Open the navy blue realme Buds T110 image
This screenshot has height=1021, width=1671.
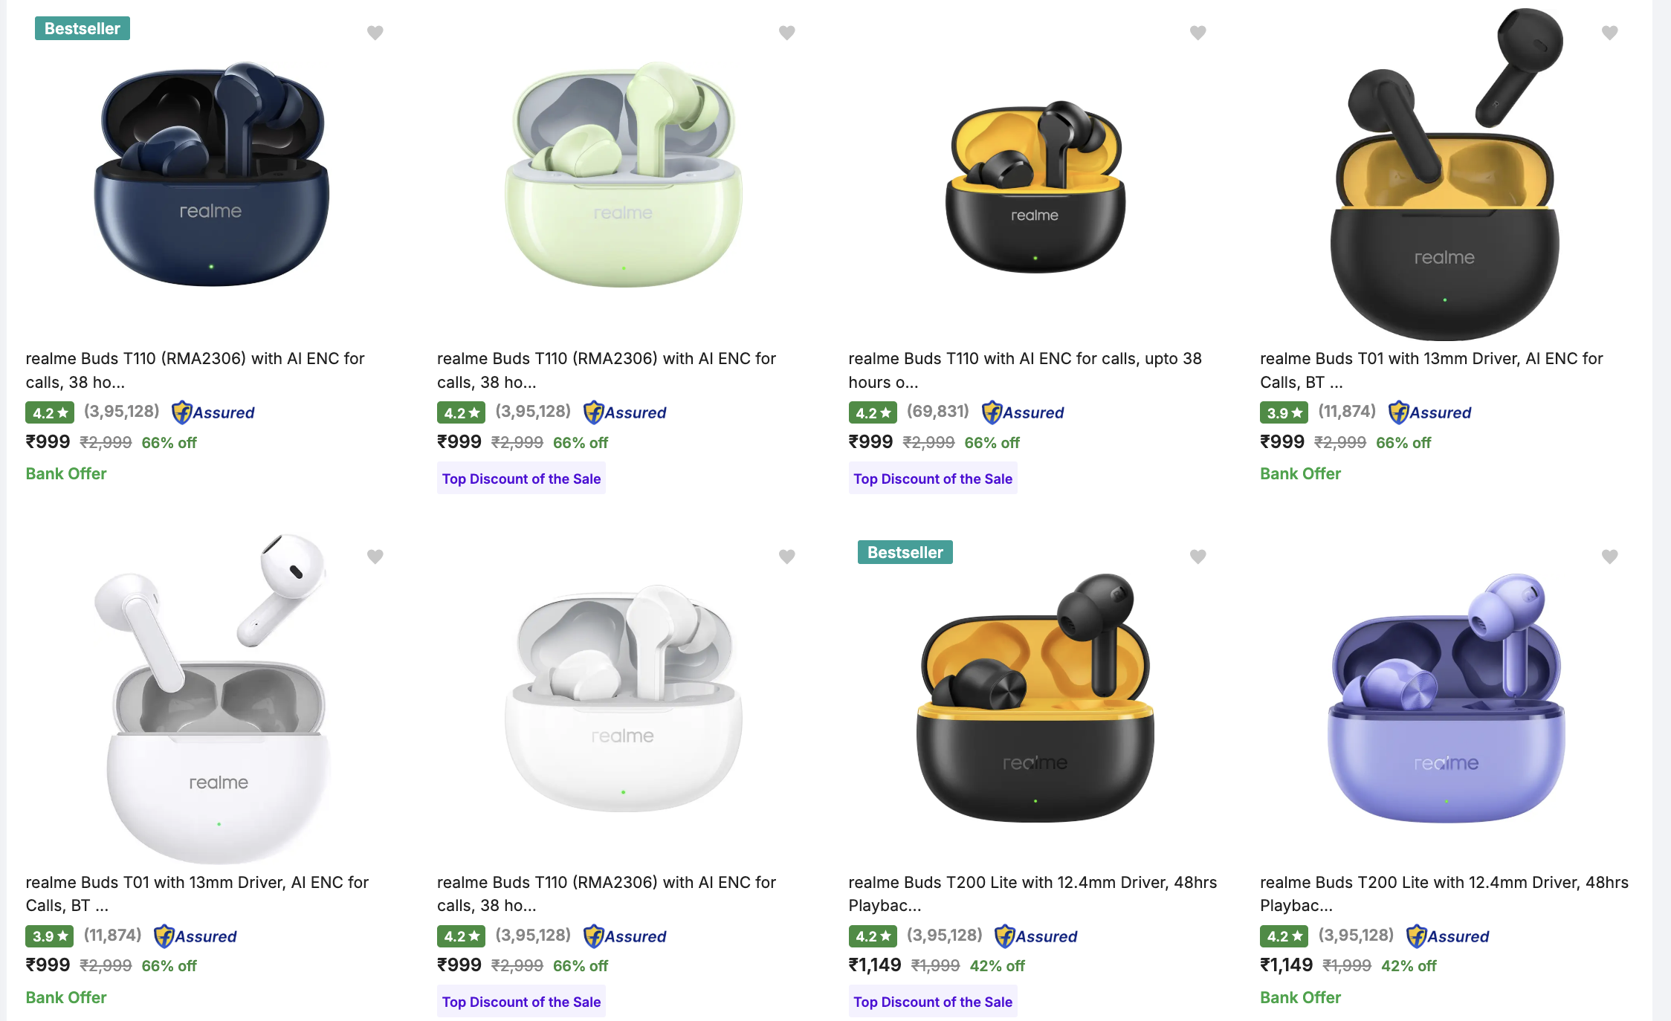pyautogui.click(x=212, y=175)
